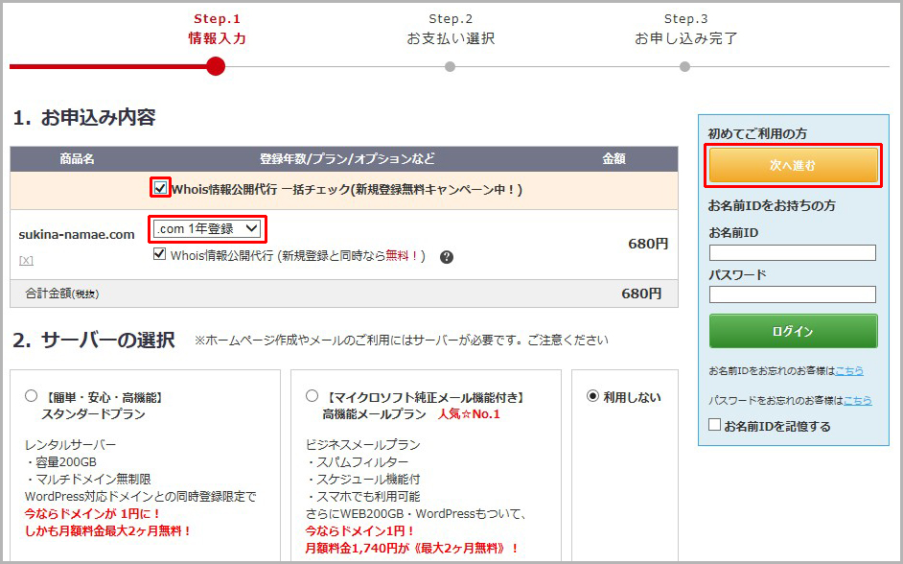Open the .com 1年登録 dropdown
Screen dimensions: 903x564
coord(207,228)
